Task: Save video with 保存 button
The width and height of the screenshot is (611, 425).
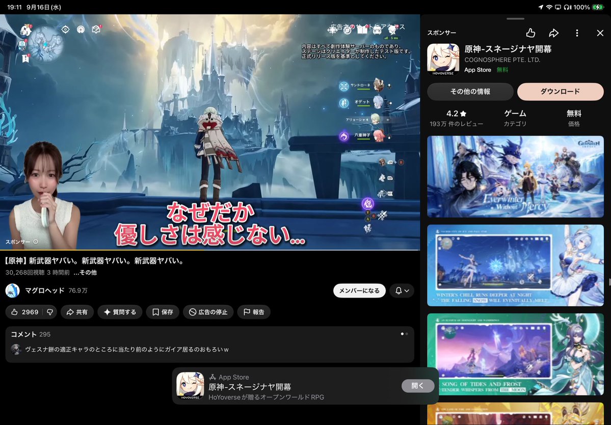Action: (x=163, y=312)
